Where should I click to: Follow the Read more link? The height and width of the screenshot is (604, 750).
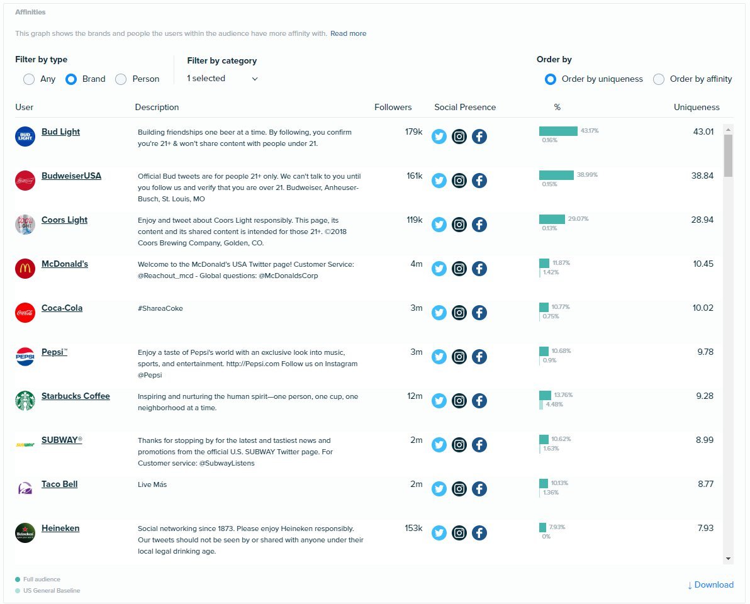(348, 33)
